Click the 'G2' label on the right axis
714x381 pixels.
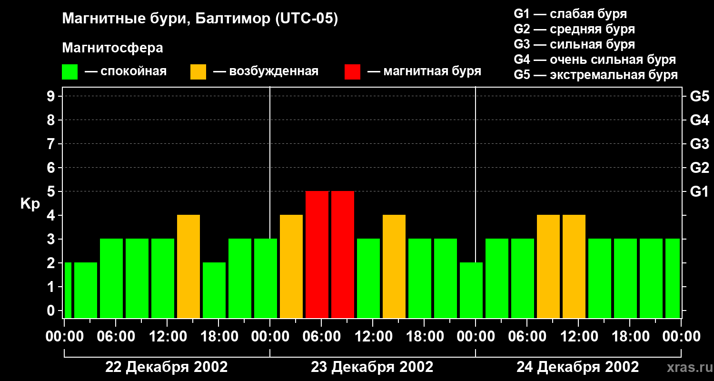tap(699, 168)
